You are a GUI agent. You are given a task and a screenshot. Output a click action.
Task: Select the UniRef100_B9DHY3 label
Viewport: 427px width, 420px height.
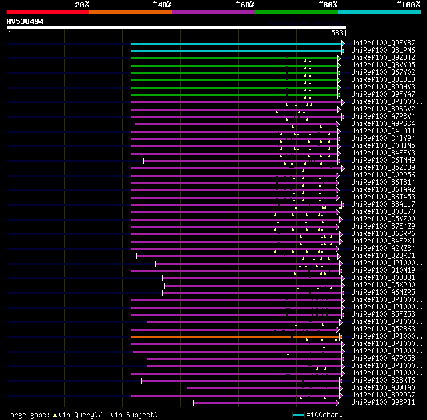(383, 87)
